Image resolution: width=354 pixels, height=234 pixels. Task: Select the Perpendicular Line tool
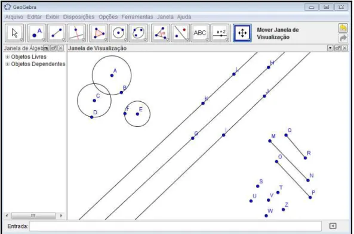pos(76,33)
